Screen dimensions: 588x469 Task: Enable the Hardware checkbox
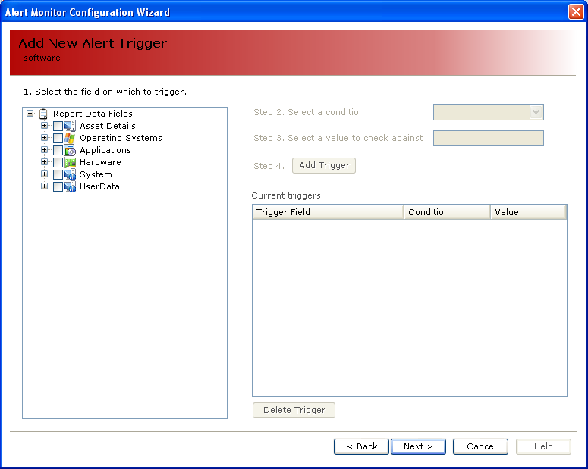pyautogui.click(x=58, y=162)
